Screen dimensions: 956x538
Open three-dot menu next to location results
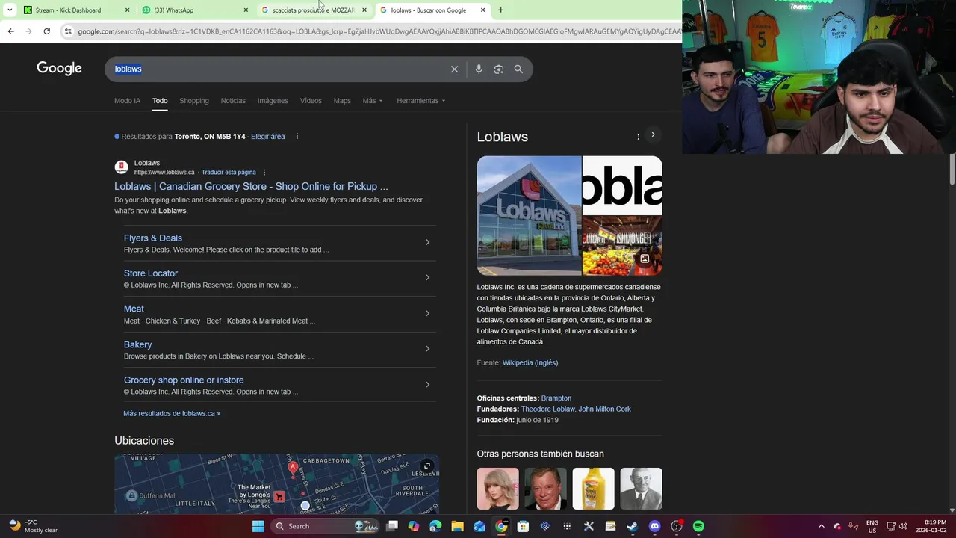(x=297, y=137)
